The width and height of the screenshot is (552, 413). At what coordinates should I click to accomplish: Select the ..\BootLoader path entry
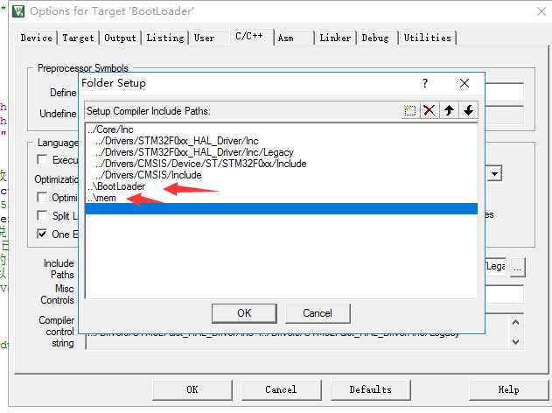pos(282,186)
